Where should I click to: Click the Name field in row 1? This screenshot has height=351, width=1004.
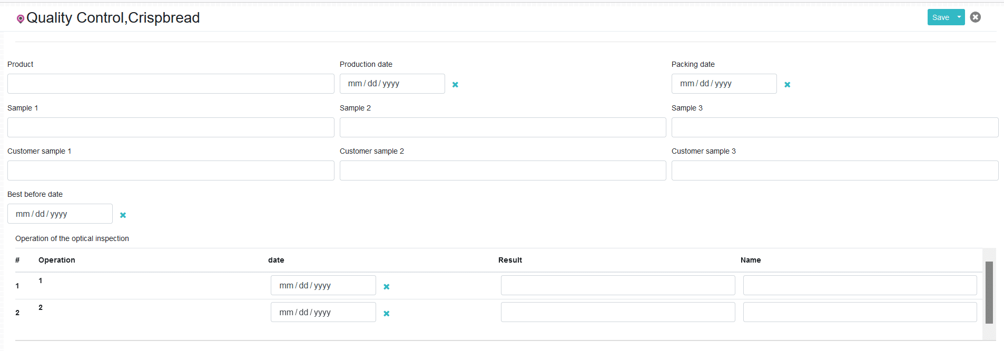tap(860, 285)
